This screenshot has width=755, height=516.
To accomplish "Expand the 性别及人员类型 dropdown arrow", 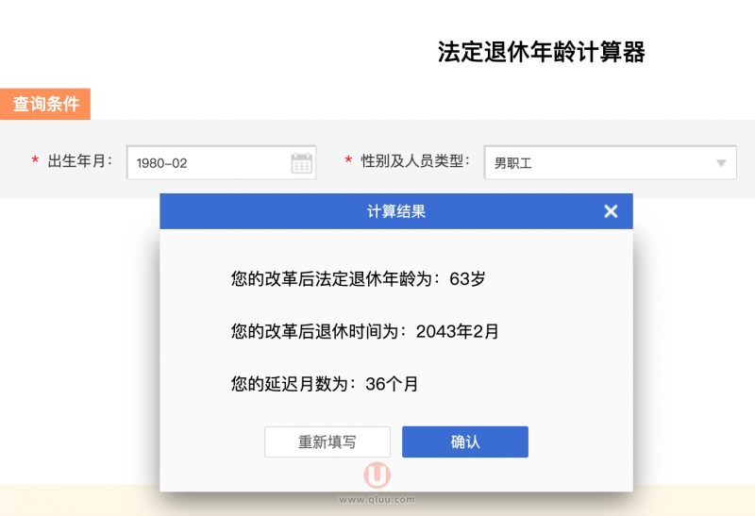I will pos(721,163).
